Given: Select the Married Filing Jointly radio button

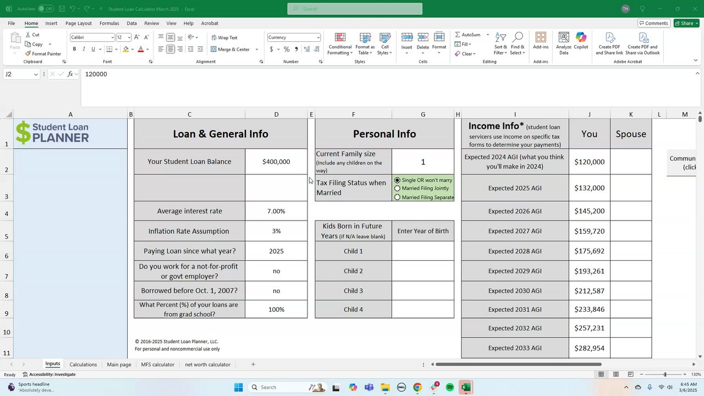Looking at the screenshot, I should pos(397,189).
